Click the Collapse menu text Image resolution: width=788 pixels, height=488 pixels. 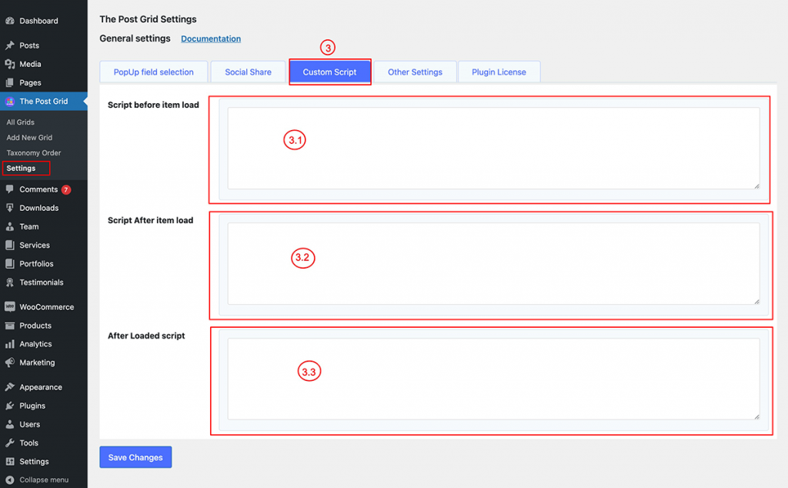tap(44, 480)
